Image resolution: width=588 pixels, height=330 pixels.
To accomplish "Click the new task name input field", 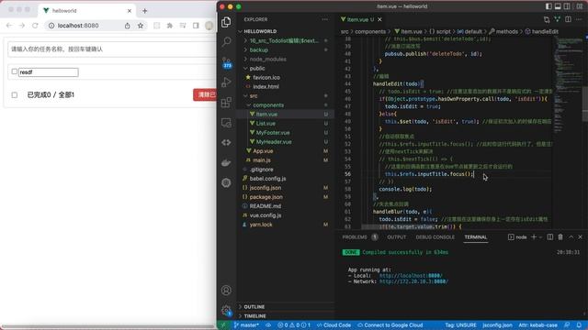I will coord(112,49).
